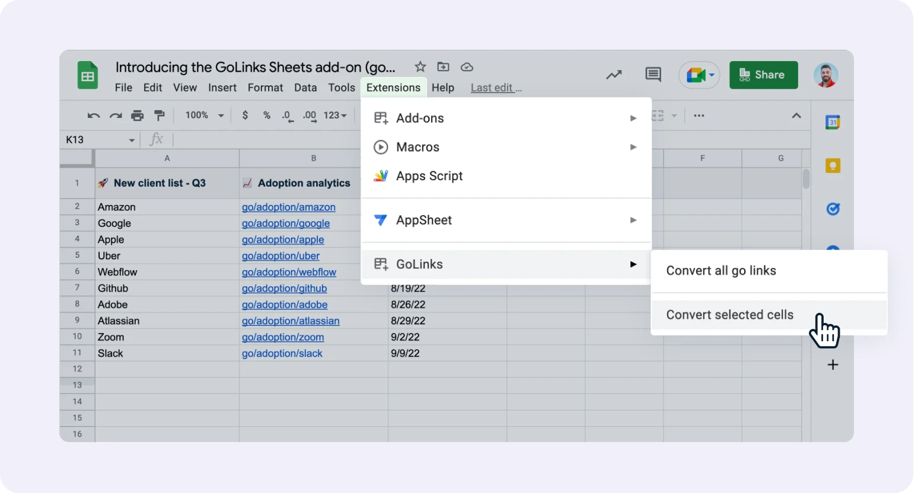918x493 pixels.
Task: Star the spreadsheet
Action: (x=419, y=67)
